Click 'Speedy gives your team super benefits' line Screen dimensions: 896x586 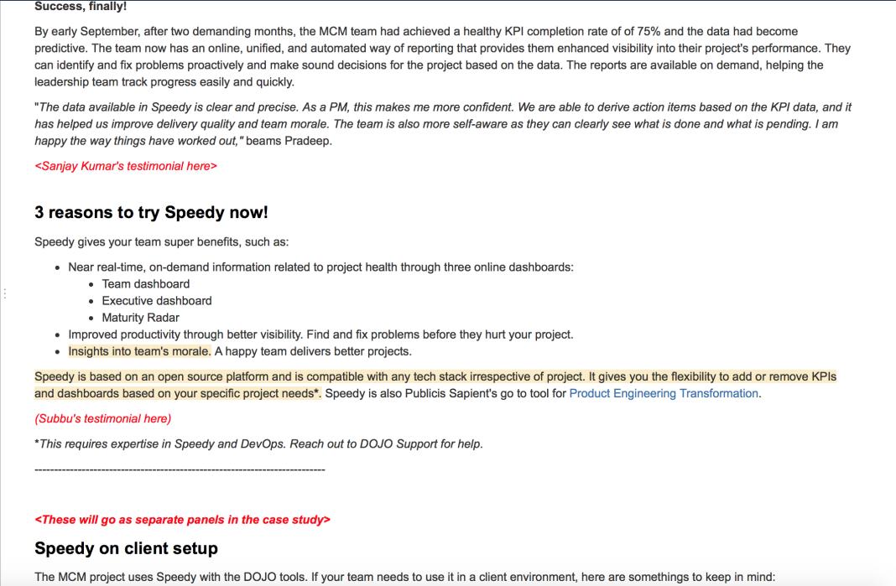[161, 242]
